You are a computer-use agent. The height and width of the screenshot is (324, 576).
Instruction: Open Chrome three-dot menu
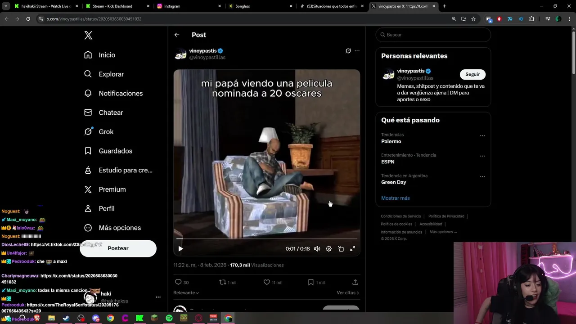(x=568, y=19)
